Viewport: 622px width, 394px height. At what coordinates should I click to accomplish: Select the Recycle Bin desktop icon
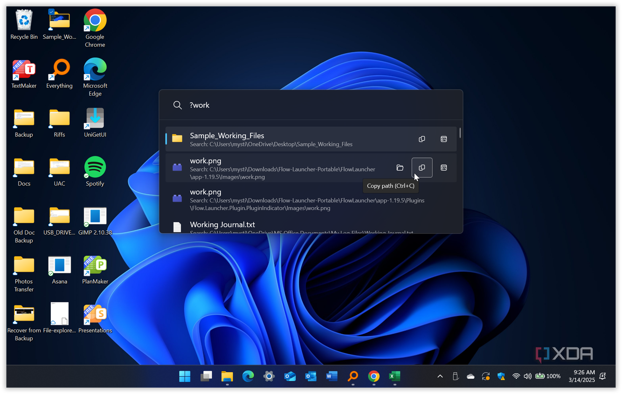tap(24, 25)
